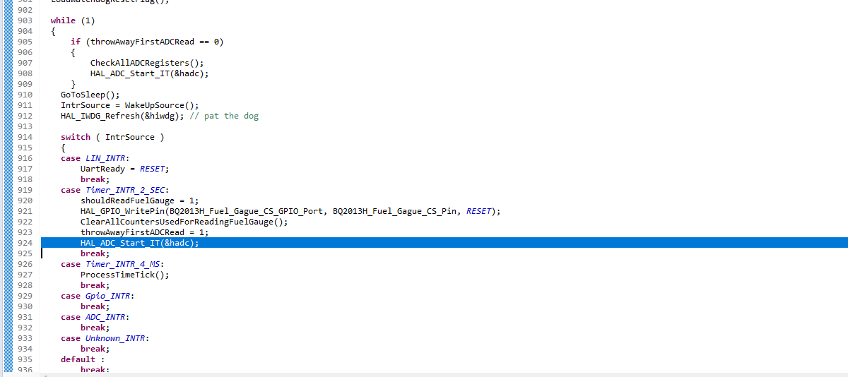Click the shouldReadFuelGauge = 1 assignment
848x377 pixels.
pyautogui.click(x=139, y=201)
